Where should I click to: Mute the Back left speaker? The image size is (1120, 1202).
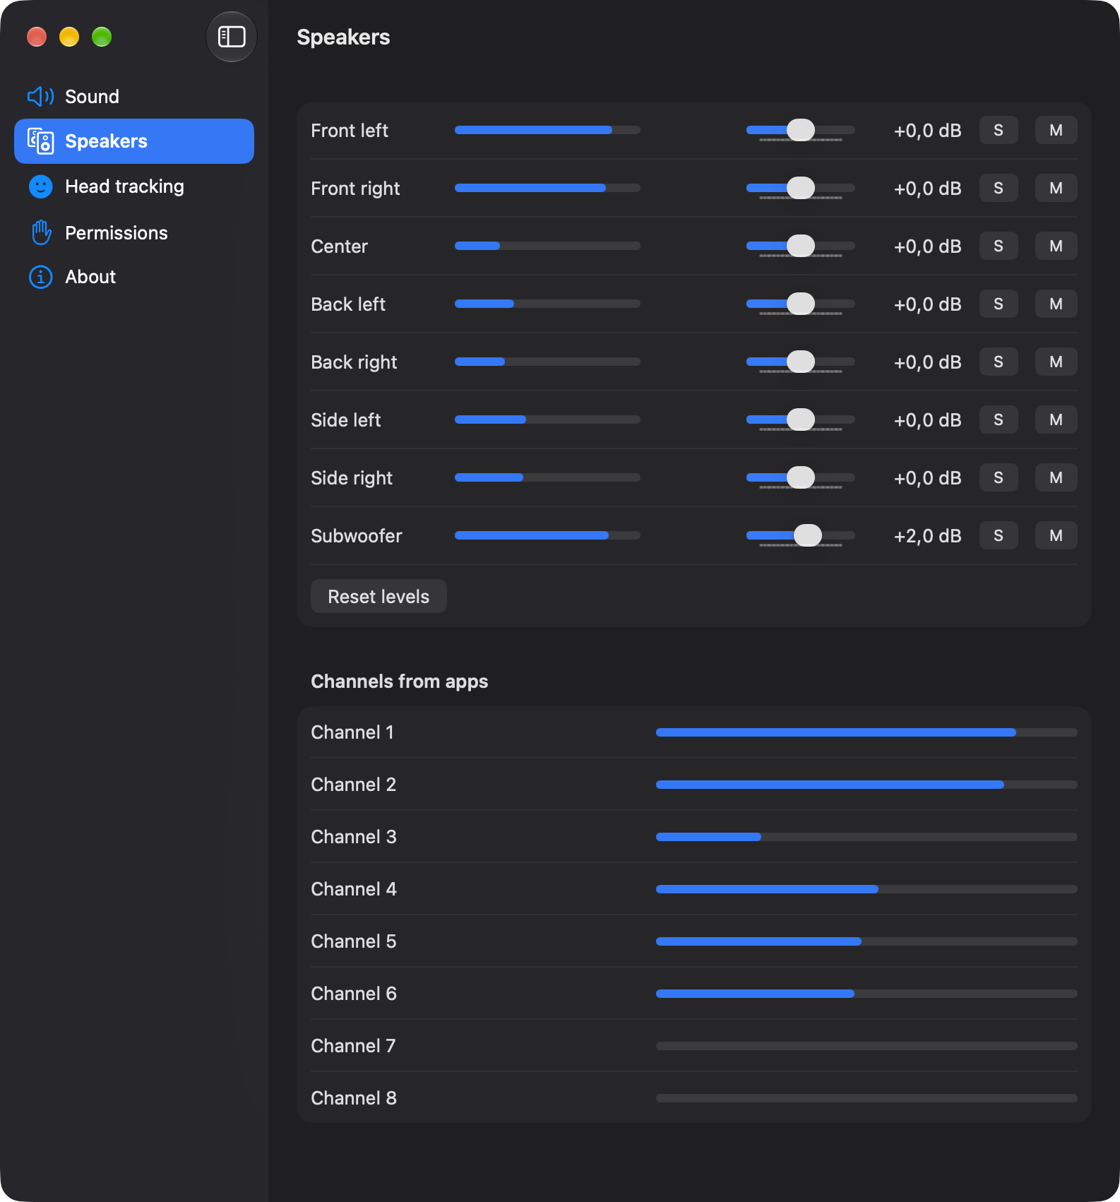(1056, 304)
